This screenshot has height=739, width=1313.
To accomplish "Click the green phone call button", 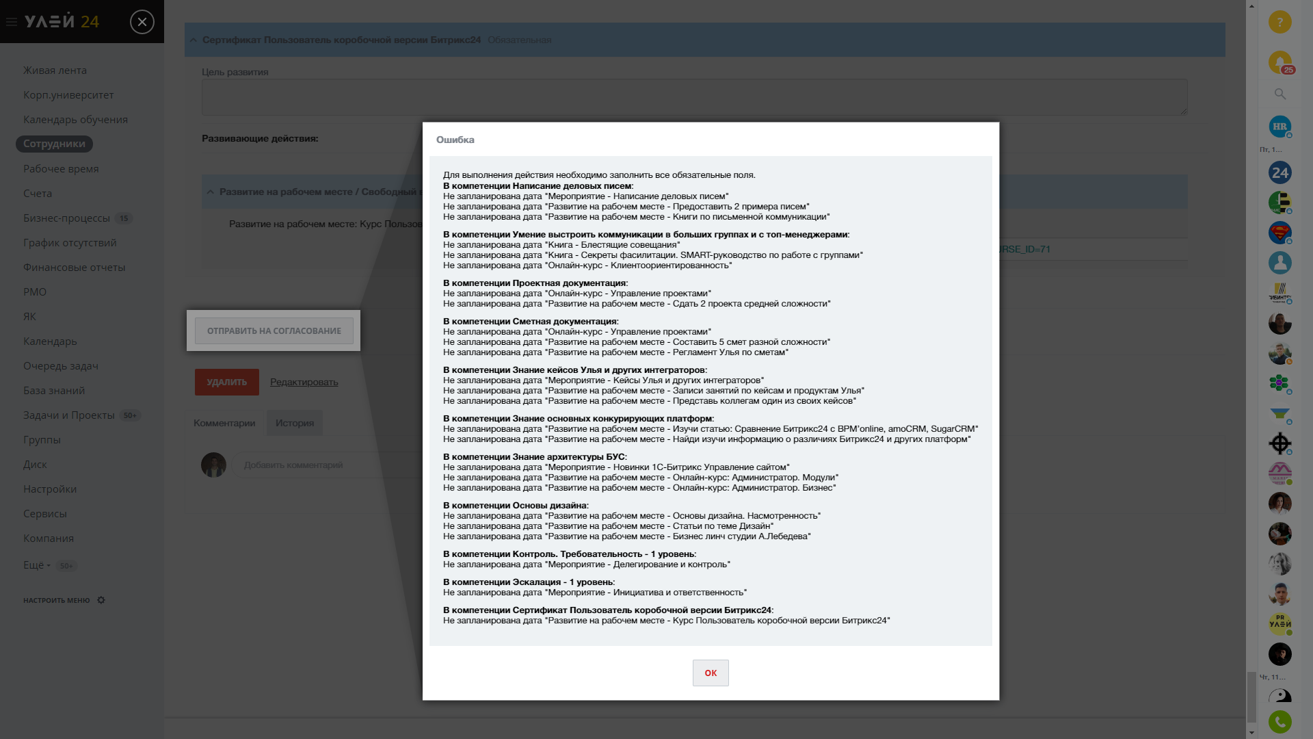I will tap(1280, 722).
